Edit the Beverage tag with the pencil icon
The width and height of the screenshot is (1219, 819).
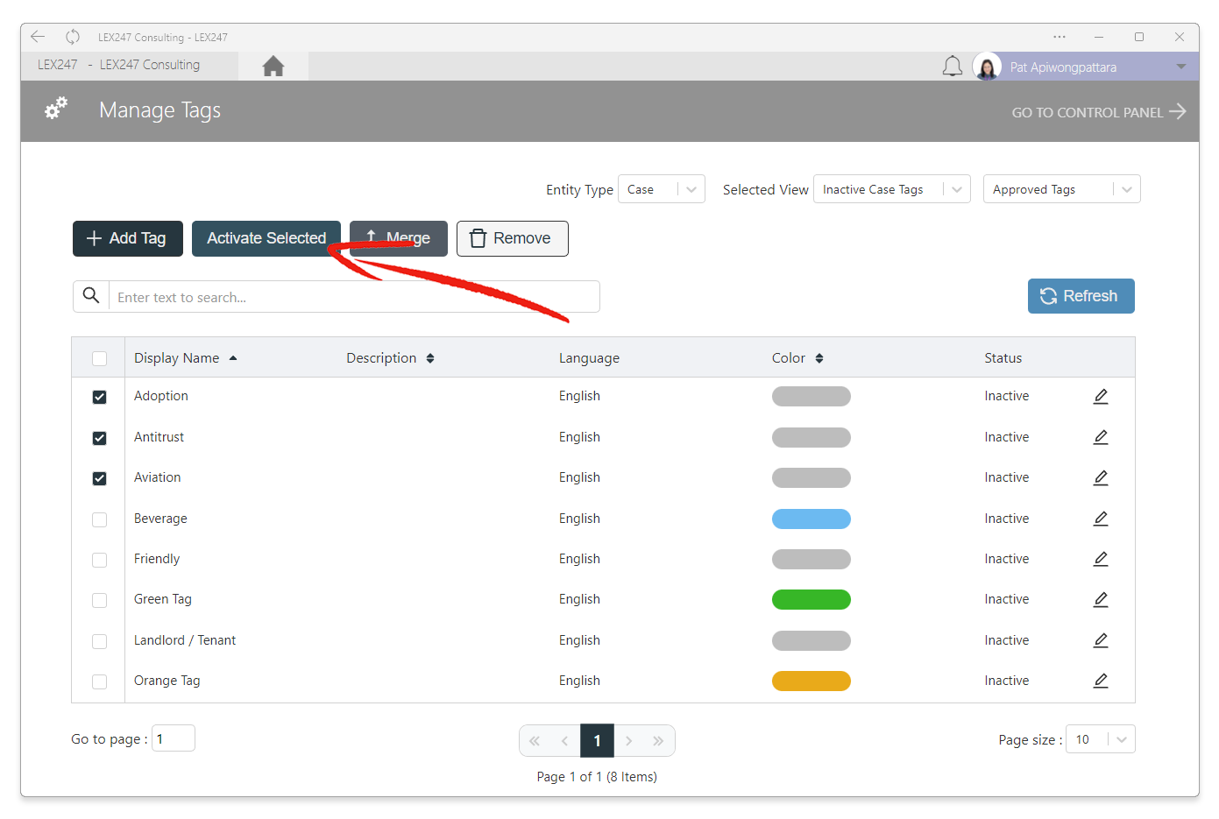point(1101,519)
